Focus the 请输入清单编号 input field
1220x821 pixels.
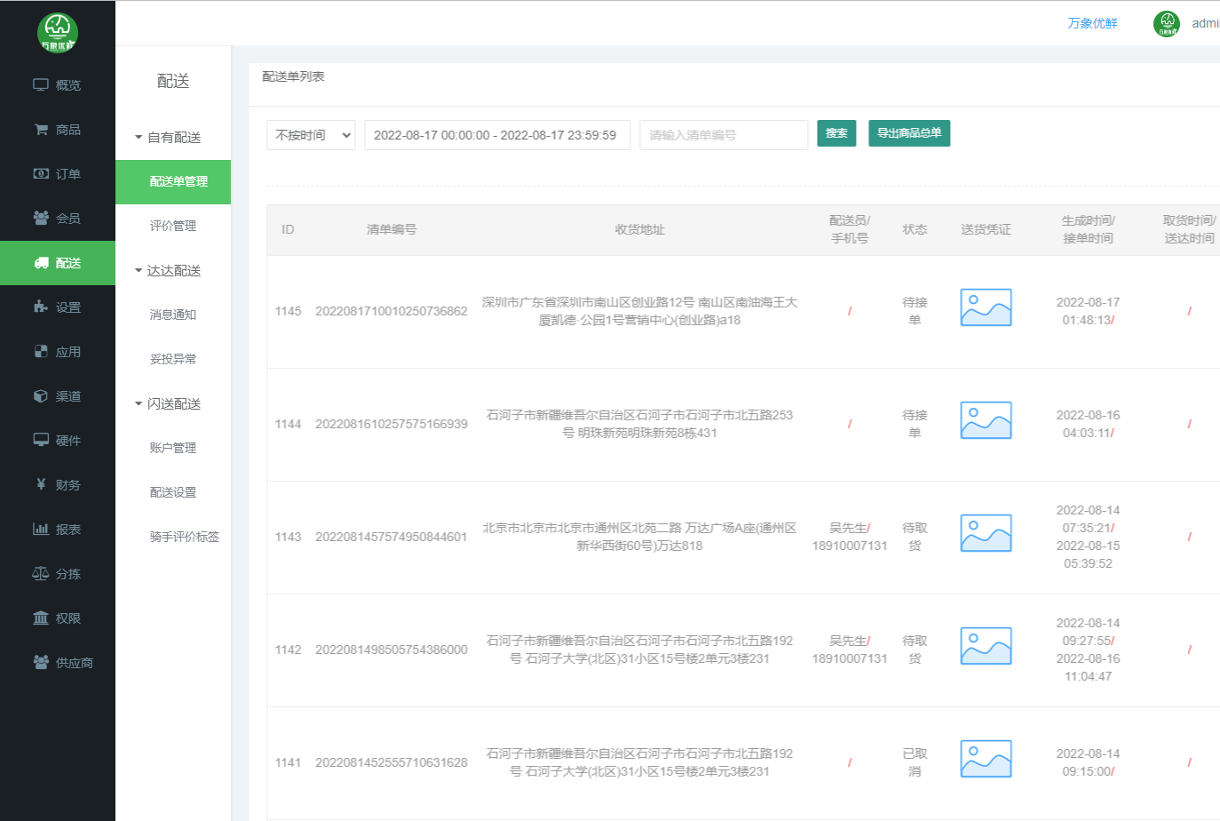pyautogui.click(x=723, y=135)
